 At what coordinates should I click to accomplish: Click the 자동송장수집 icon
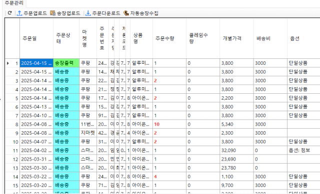126,13
